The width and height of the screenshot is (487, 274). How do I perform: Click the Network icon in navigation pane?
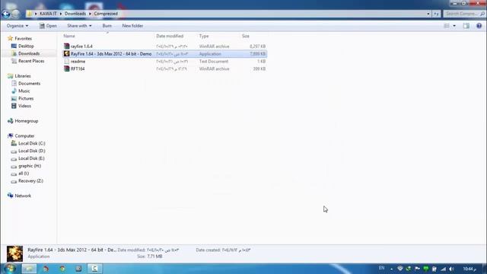tap(10, 196)
